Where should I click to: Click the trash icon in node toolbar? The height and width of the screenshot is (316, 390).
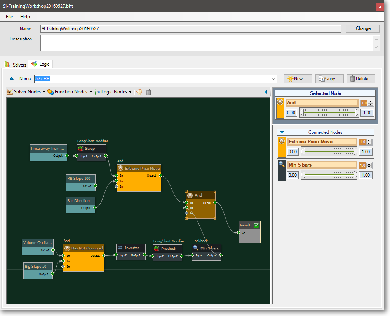pyautogui.click(x=148, y=92)
